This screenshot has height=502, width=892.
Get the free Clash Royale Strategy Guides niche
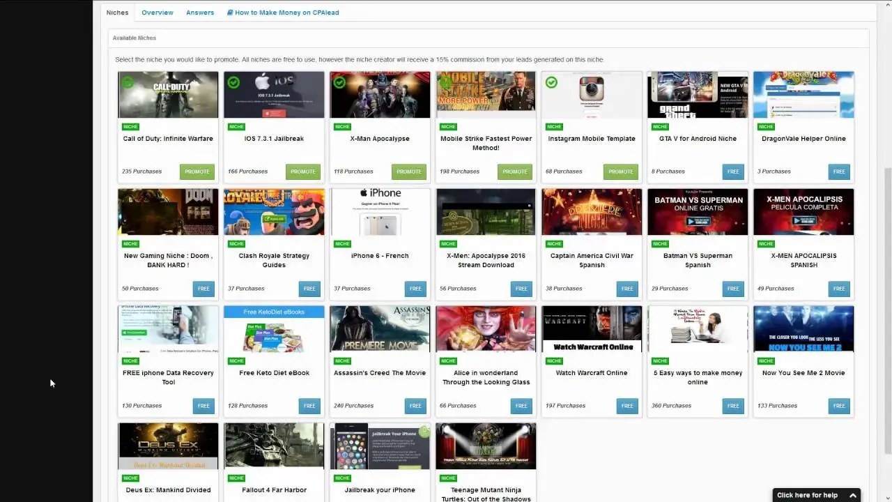(309, 289)
